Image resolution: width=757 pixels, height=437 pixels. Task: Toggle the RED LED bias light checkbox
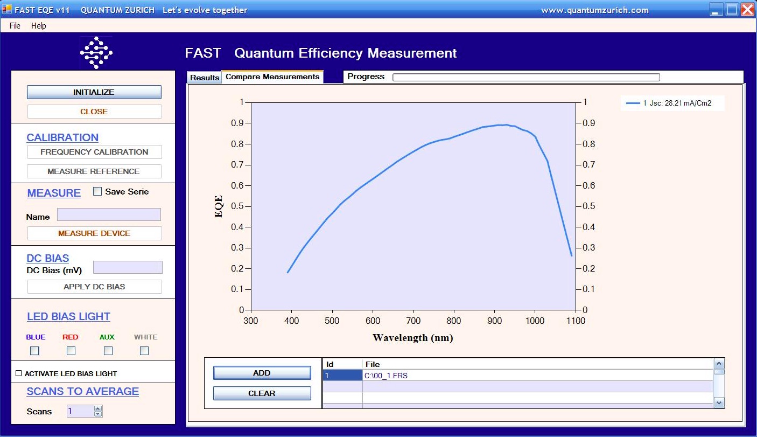[71, 351]
